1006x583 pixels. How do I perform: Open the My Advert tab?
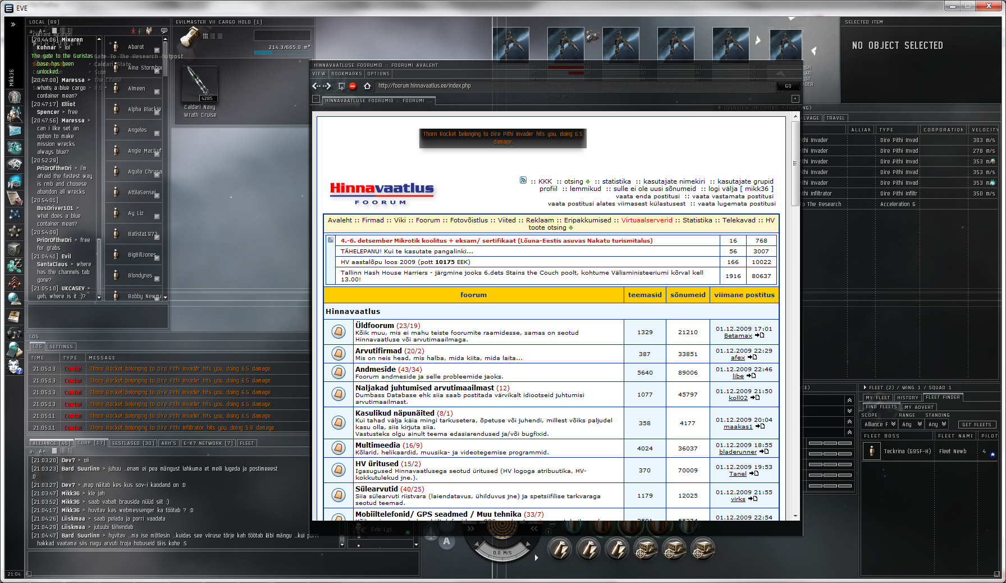(919, 407)
